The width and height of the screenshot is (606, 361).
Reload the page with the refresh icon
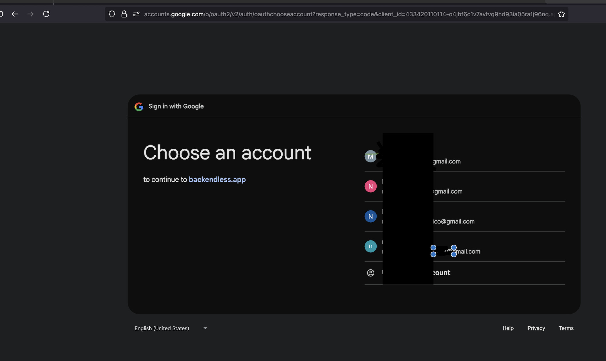pyautogui.click(x=46, y=14)
